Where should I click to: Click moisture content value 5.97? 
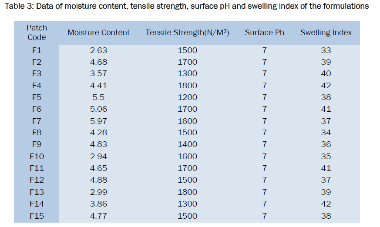(98, 121)
